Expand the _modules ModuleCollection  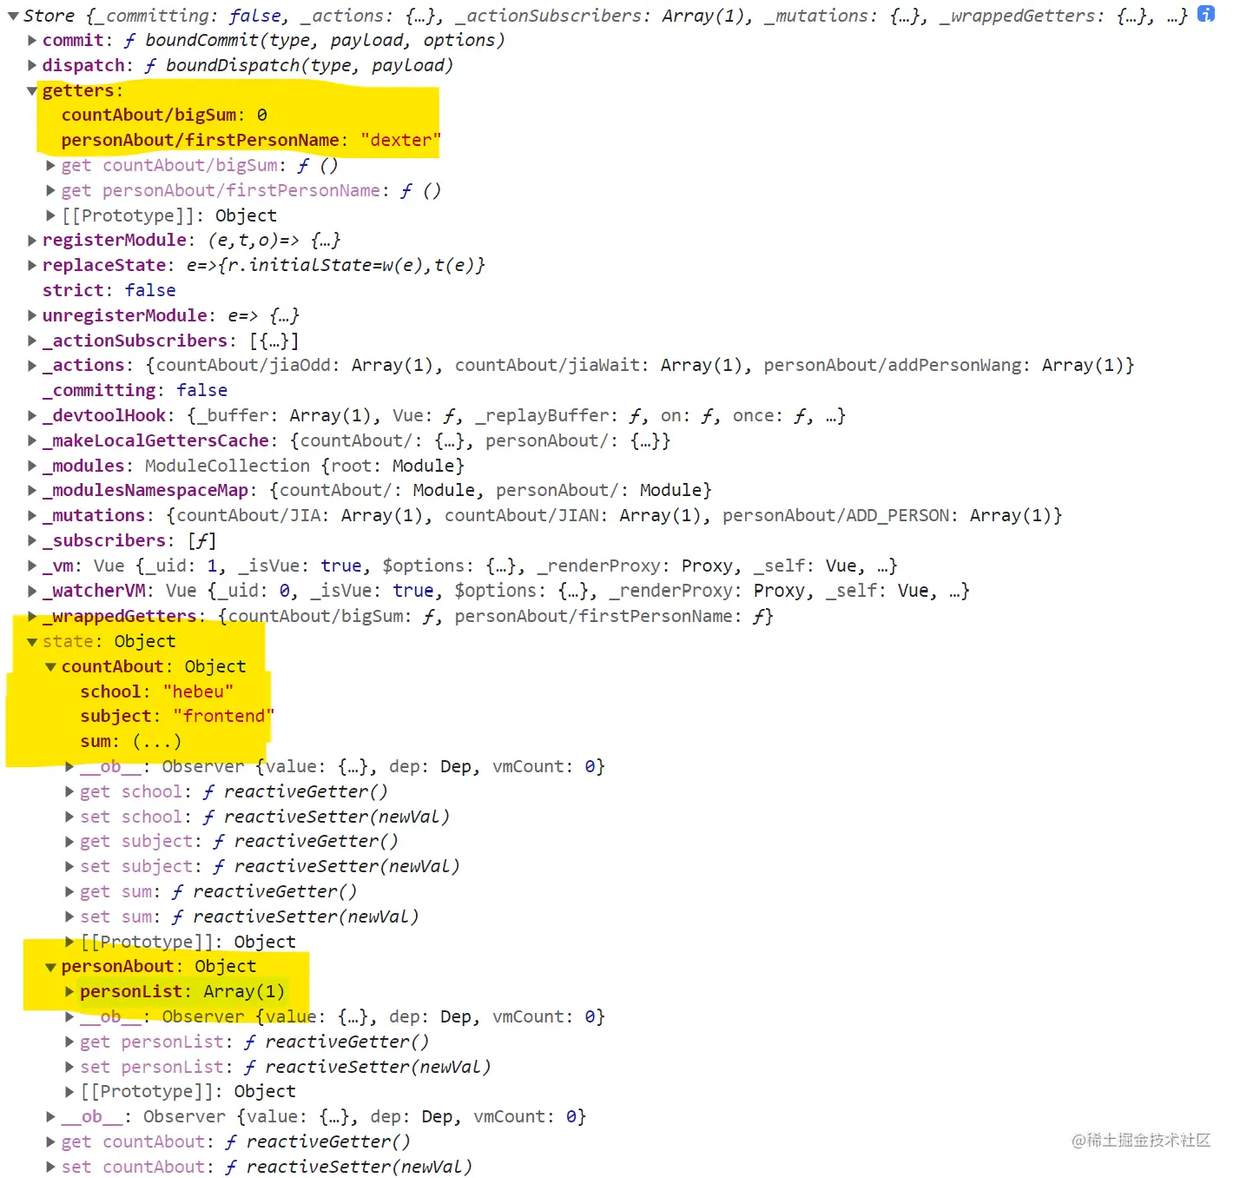coord(32,466)
